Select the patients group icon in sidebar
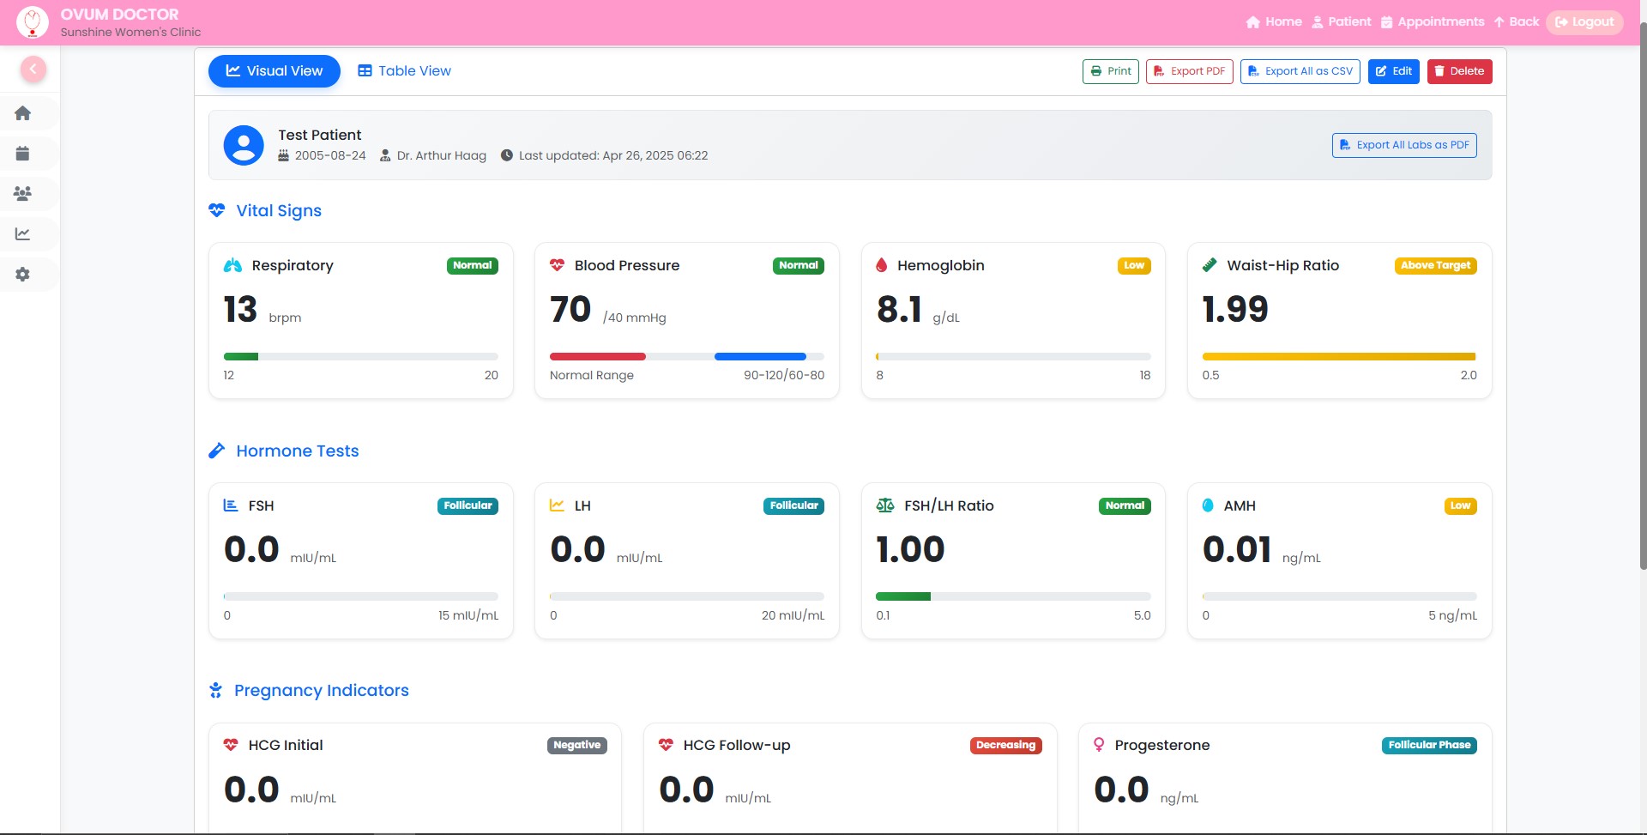The image size is (1647, 835). click(22, 194)
